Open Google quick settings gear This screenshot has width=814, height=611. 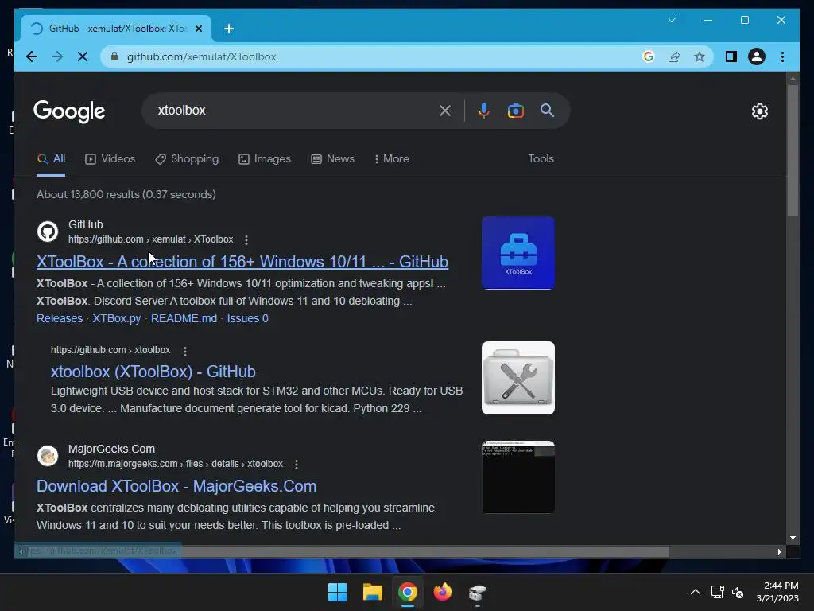pos(759,111)
